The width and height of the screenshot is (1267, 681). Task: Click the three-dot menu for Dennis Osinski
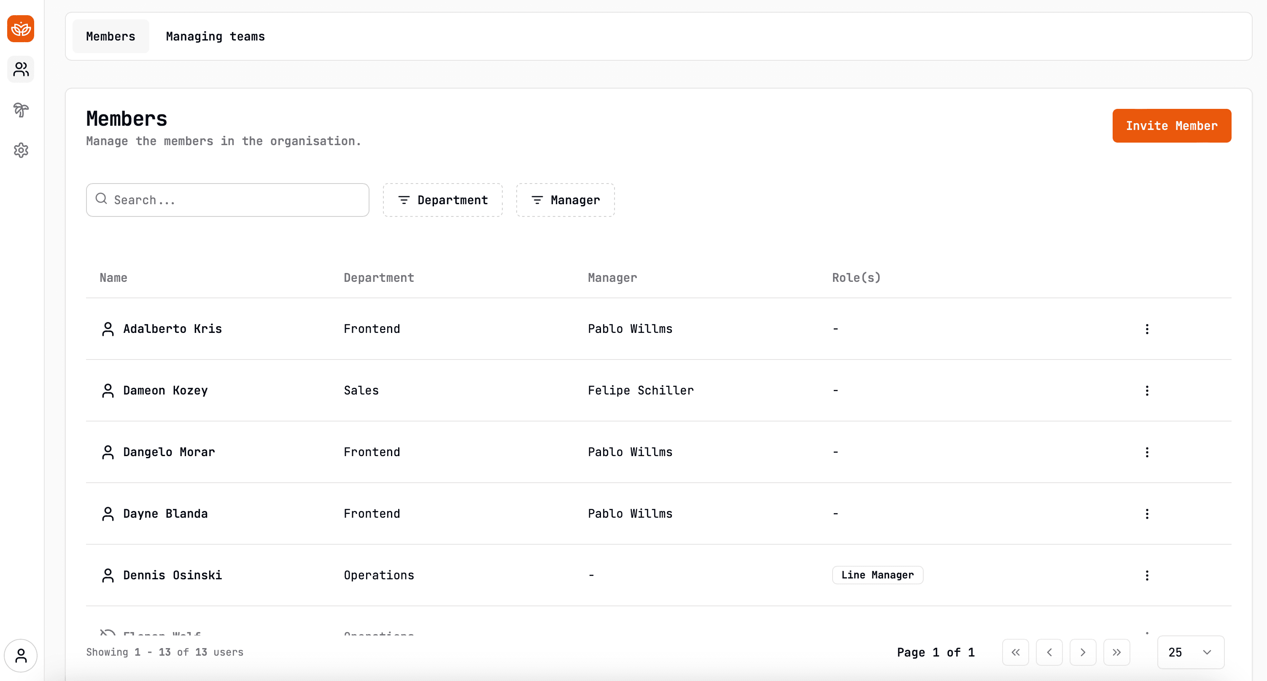click(x=1147, y=576)
